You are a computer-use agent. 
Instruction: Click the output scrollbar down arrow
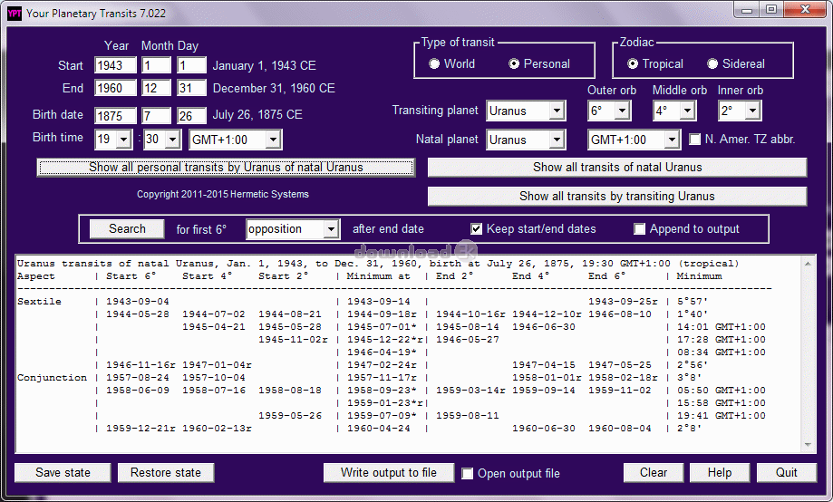pos(808,445)
